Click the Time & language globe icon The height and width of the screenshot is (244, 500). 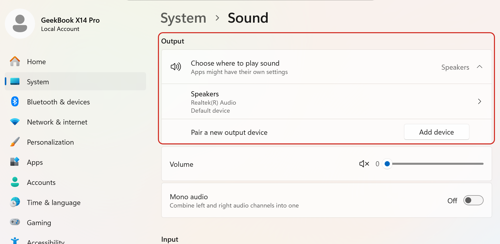tap(15, 202)
